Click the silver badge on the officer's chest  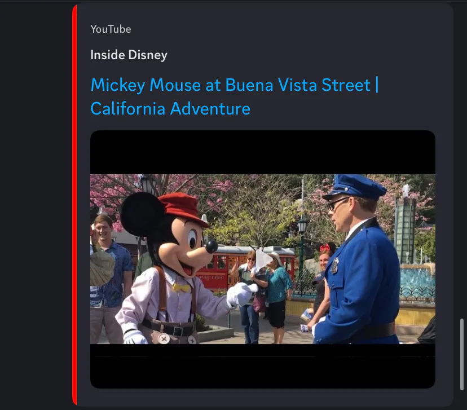click(334, 266)
